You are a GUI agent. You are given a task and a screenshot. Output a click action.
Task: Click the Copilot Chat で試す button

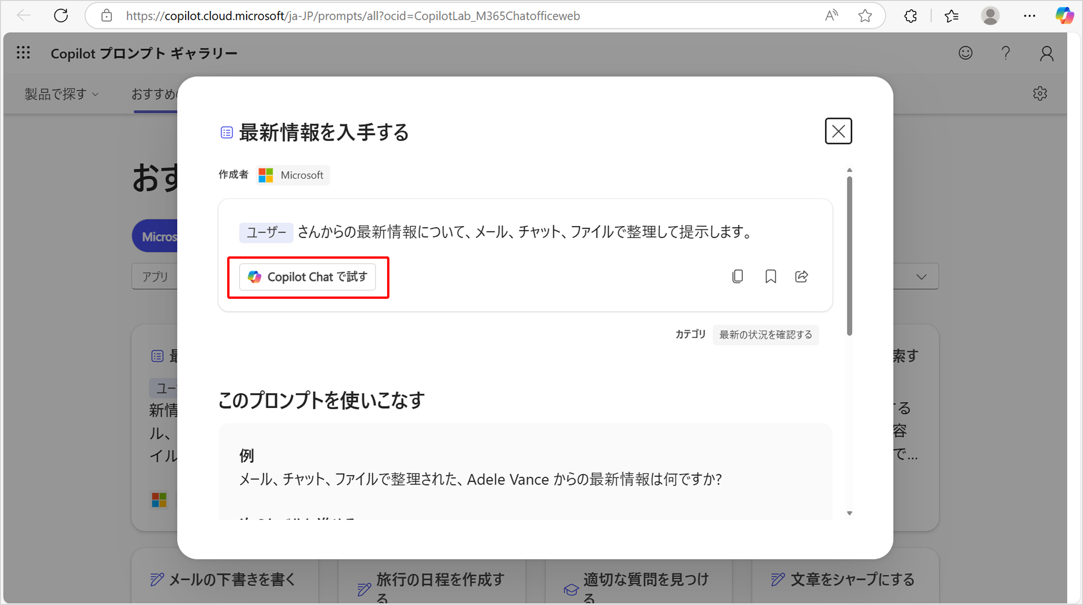[x=308, y=277]
